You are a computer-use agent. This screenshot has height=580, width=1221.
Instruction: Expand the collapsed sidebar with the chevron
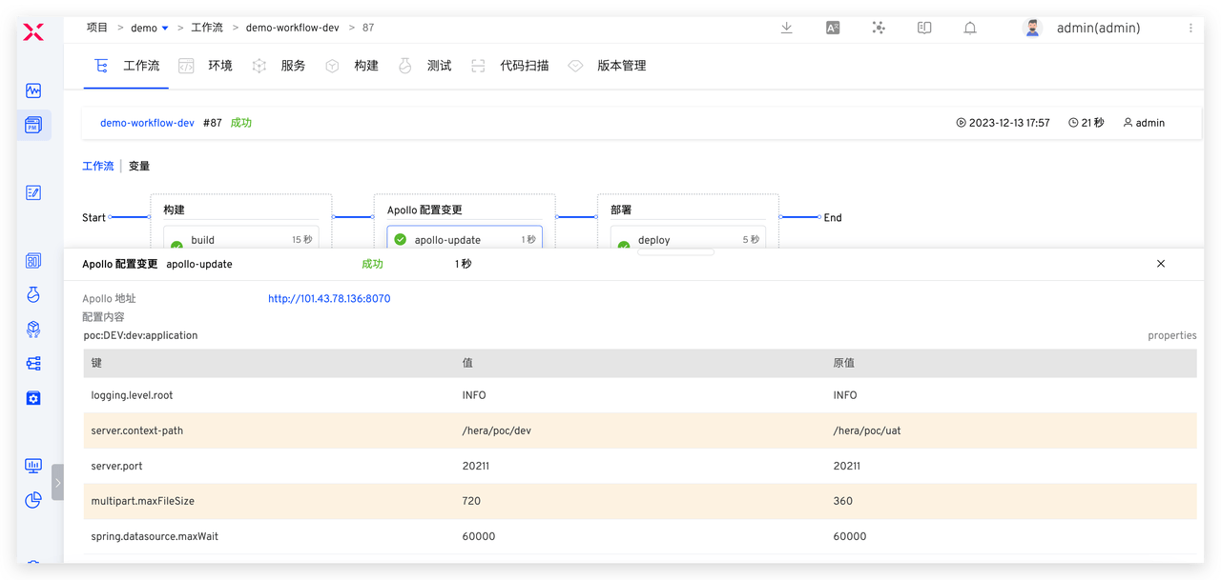pyautogui.click(x=57, y=483)
